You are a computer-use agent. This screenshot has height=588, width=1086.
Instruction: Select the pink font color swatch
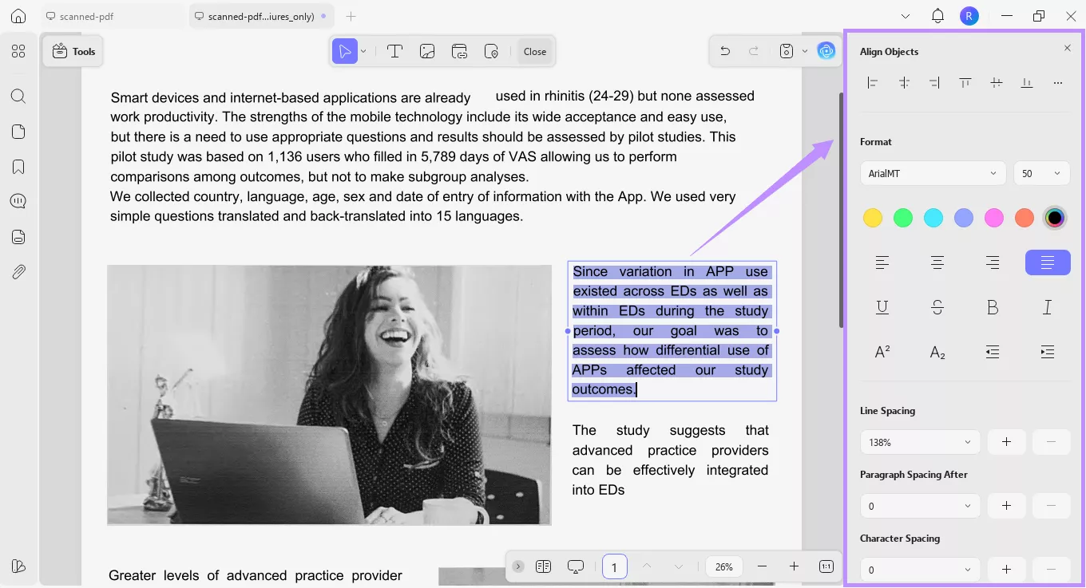pos(994,217)
